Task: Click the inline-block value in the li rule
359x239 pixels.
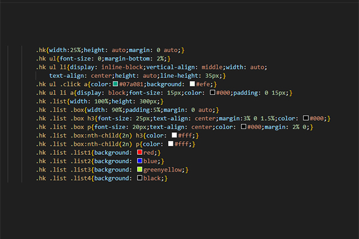Action: click(122, 67)
